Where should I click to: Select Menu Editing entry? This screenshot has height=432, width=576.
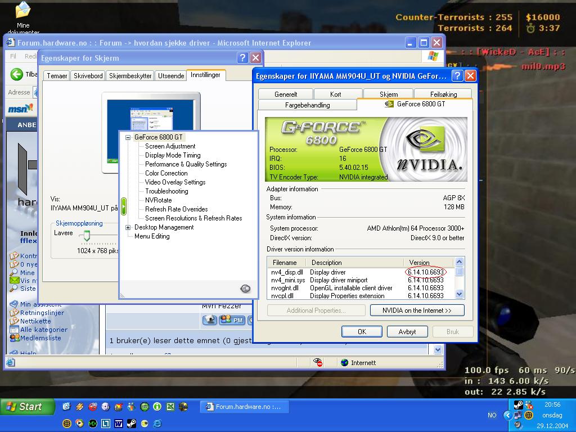pos(152,236)
